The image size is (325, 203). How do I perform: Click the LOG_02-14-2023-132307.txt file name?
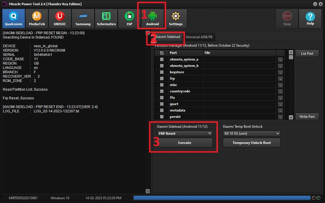(x=56, y=111)
